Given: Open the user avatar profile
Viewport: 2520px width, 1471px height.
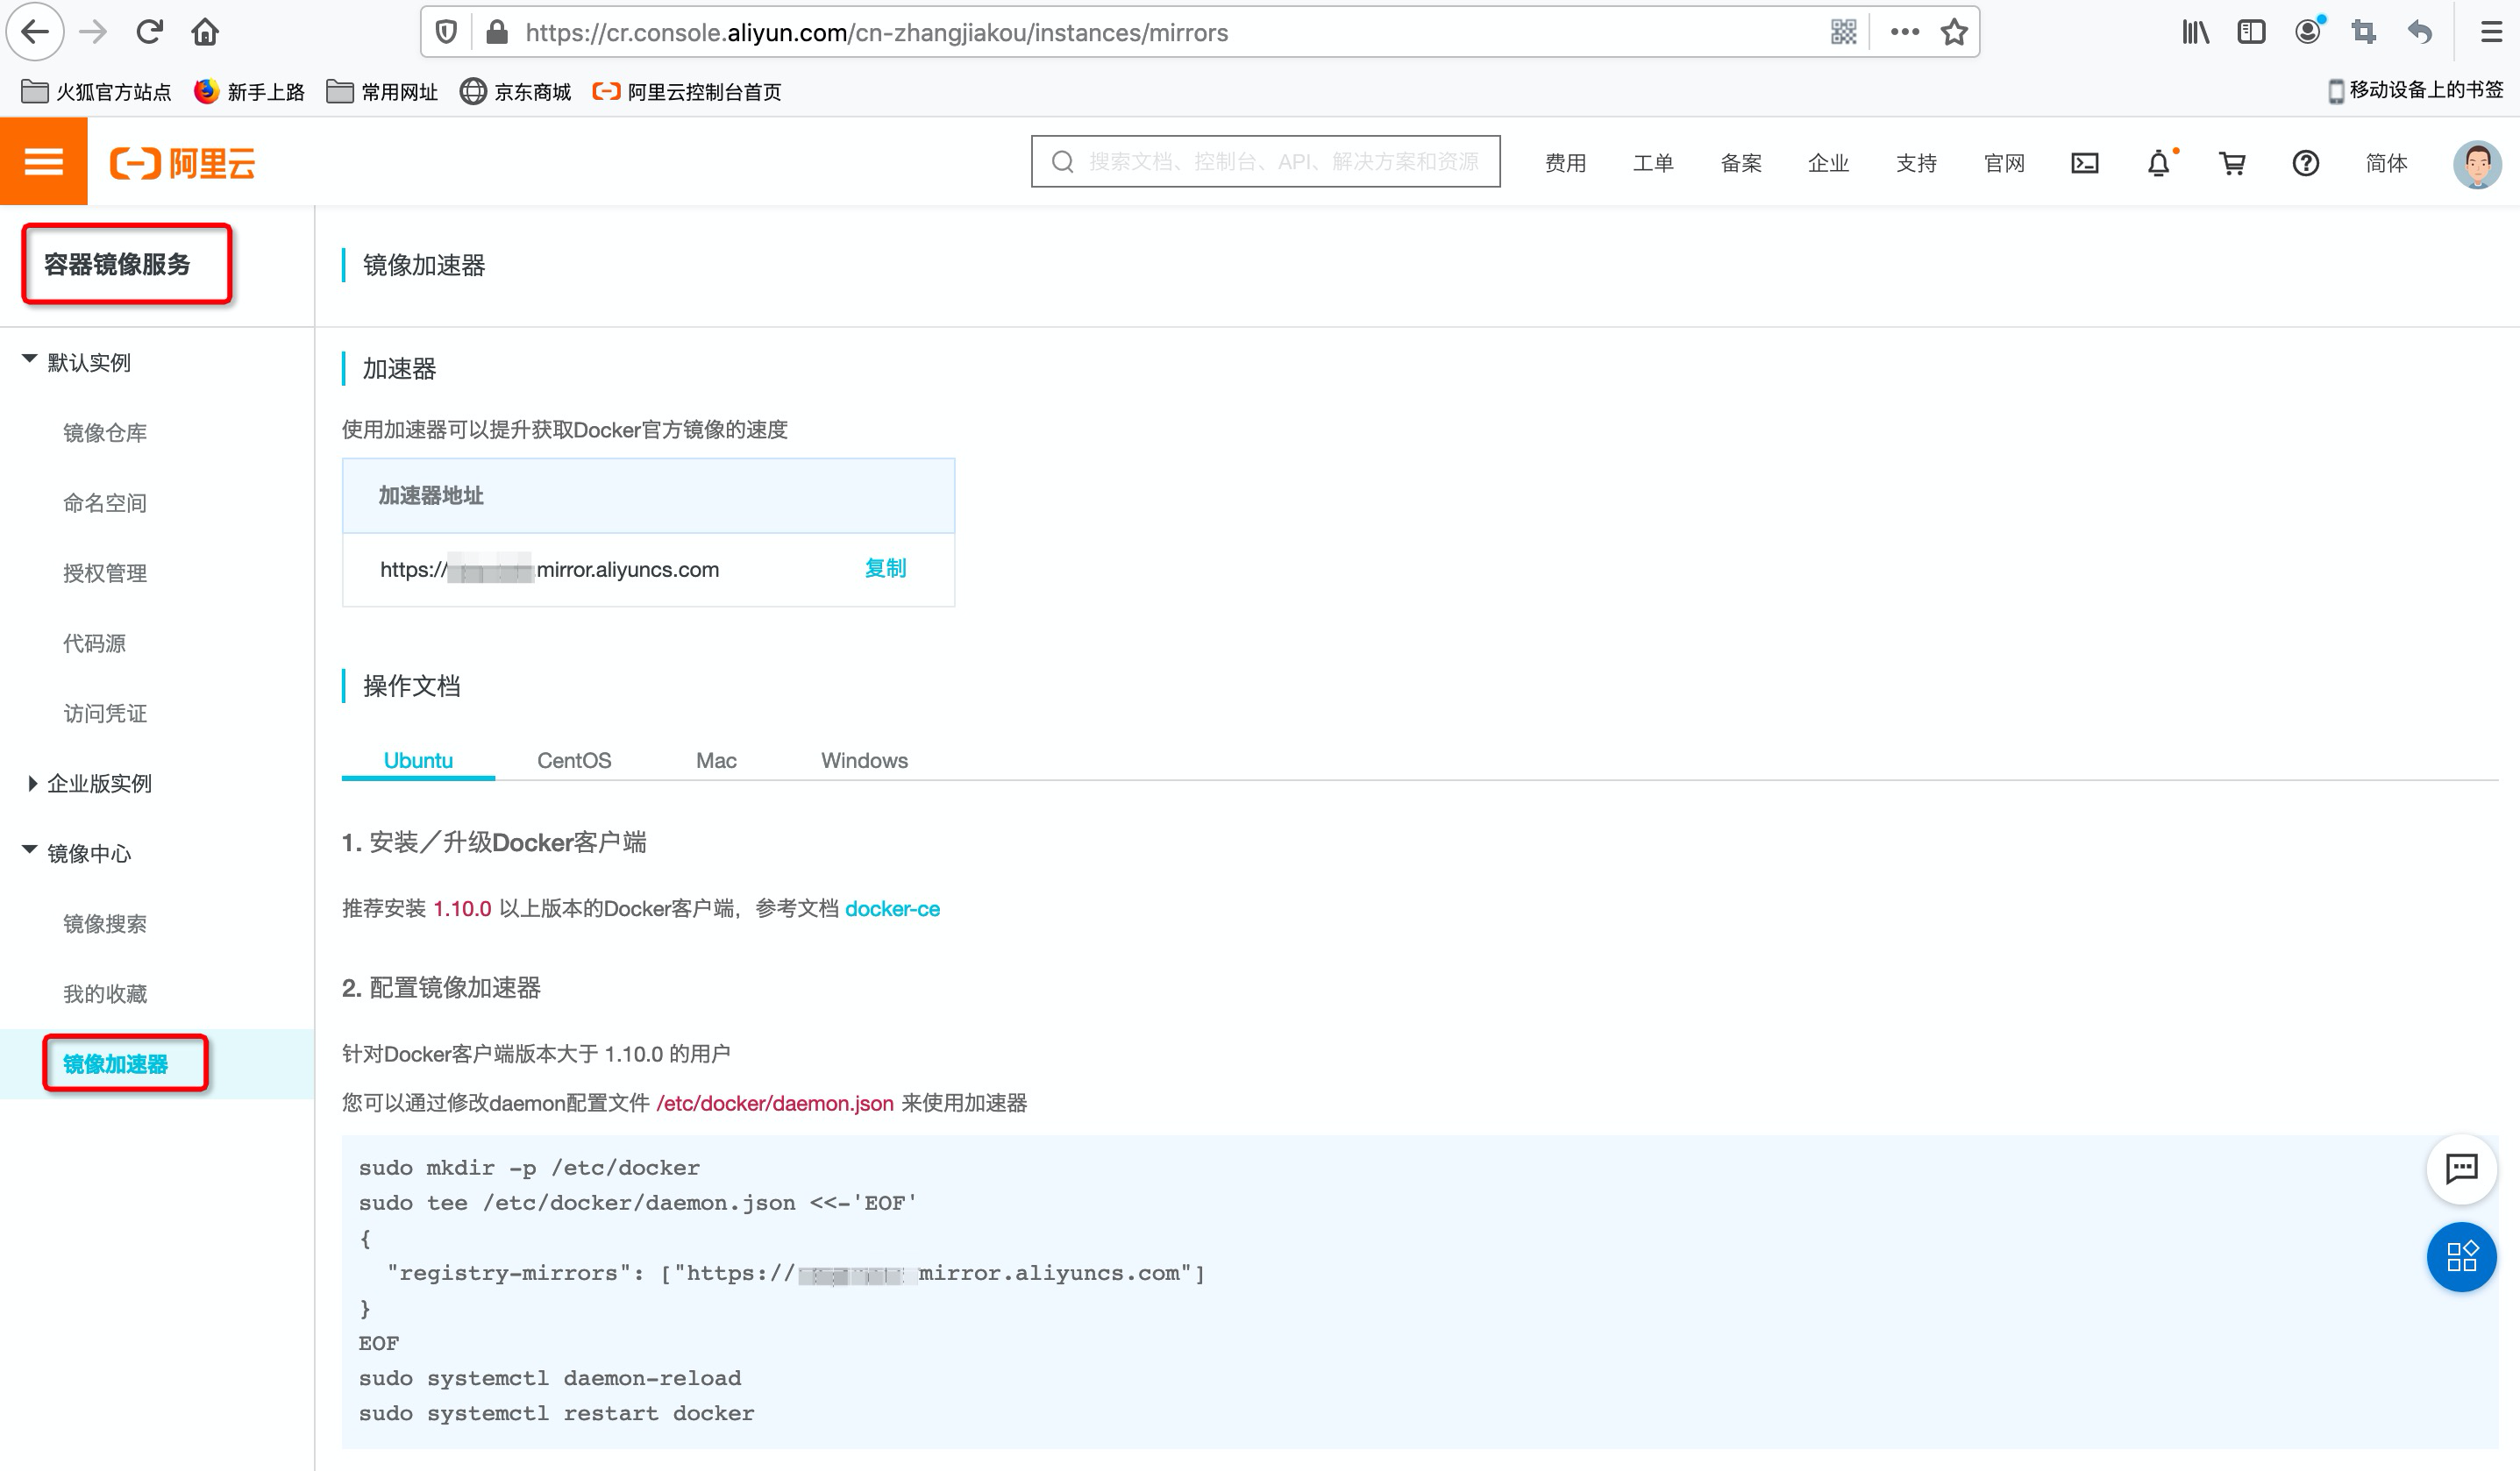Looking at the screenshot, I should pyautogui.click(x=2476, y=163).
